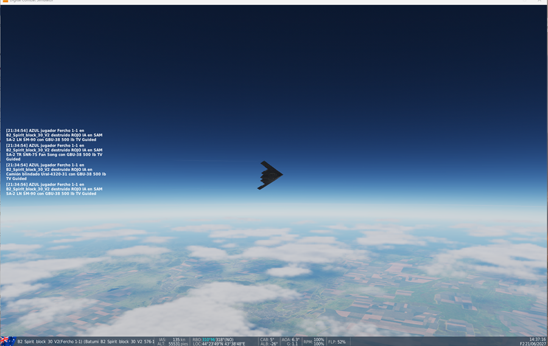548x346 pixels.
Task: Click the IAS 135 kn airspeed readout
Action: (172, 339)
